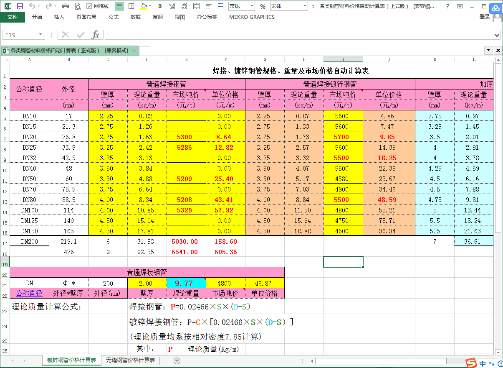Click 公称直径 hyperlink in row 22
Image resolution: width=503 pixels, height=368 pixels.
(29, 293)
